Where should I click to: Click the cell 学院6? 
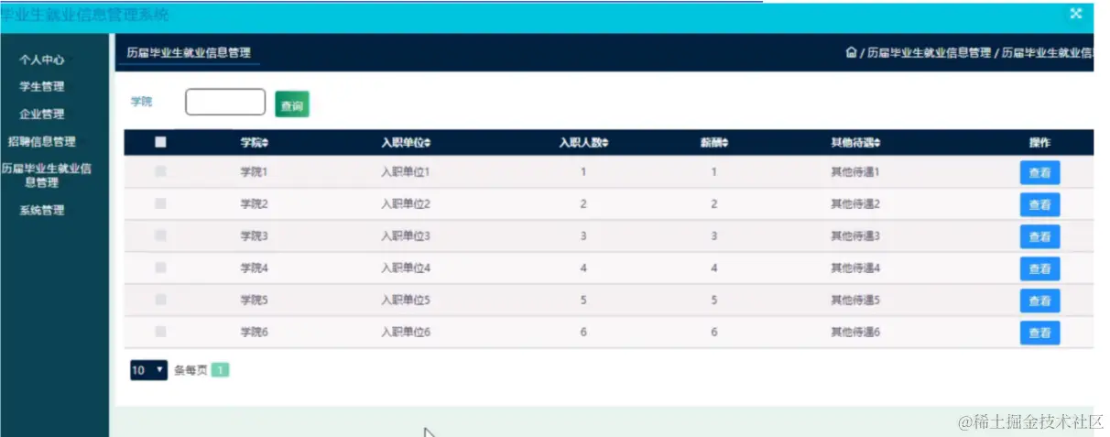[254, 332]
